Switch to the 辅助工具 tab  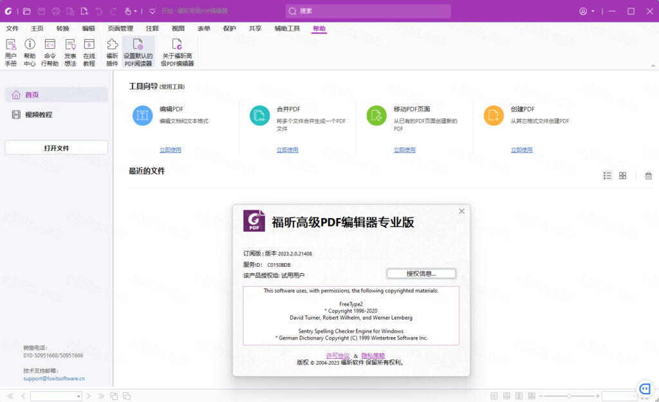coord(287,28)
